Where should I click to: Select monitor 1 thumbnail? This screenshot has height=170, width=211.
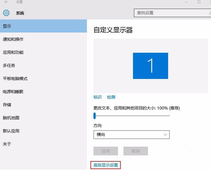[x=150, y=66]
